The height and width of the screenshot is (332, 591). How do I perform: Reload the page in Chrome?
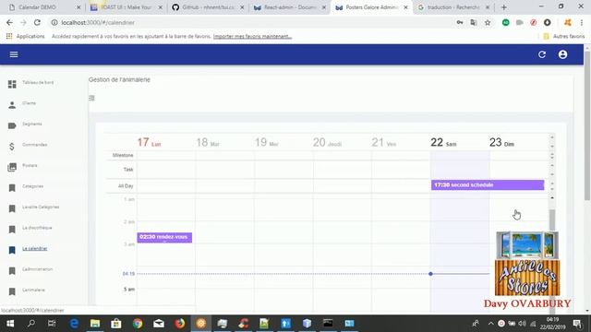(x=37, y=22)
